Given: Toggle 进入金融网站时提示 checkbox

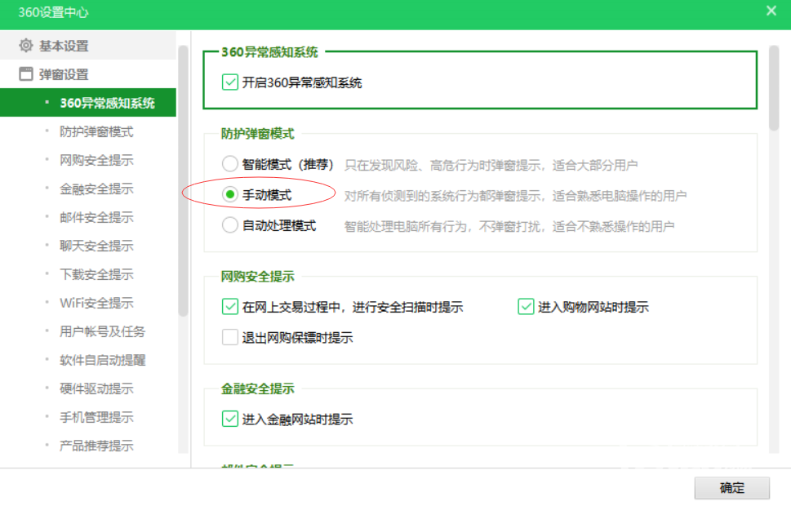Looking at the screenshot, I should click(230, 419).
